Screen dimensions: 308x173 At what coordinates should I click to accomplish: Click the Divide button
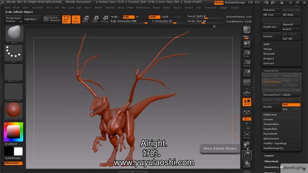pyautogui.click(x=272, y=107)
